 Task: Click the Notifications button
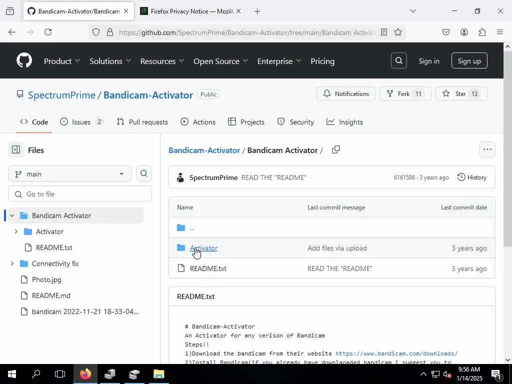[x=346, y=93]
